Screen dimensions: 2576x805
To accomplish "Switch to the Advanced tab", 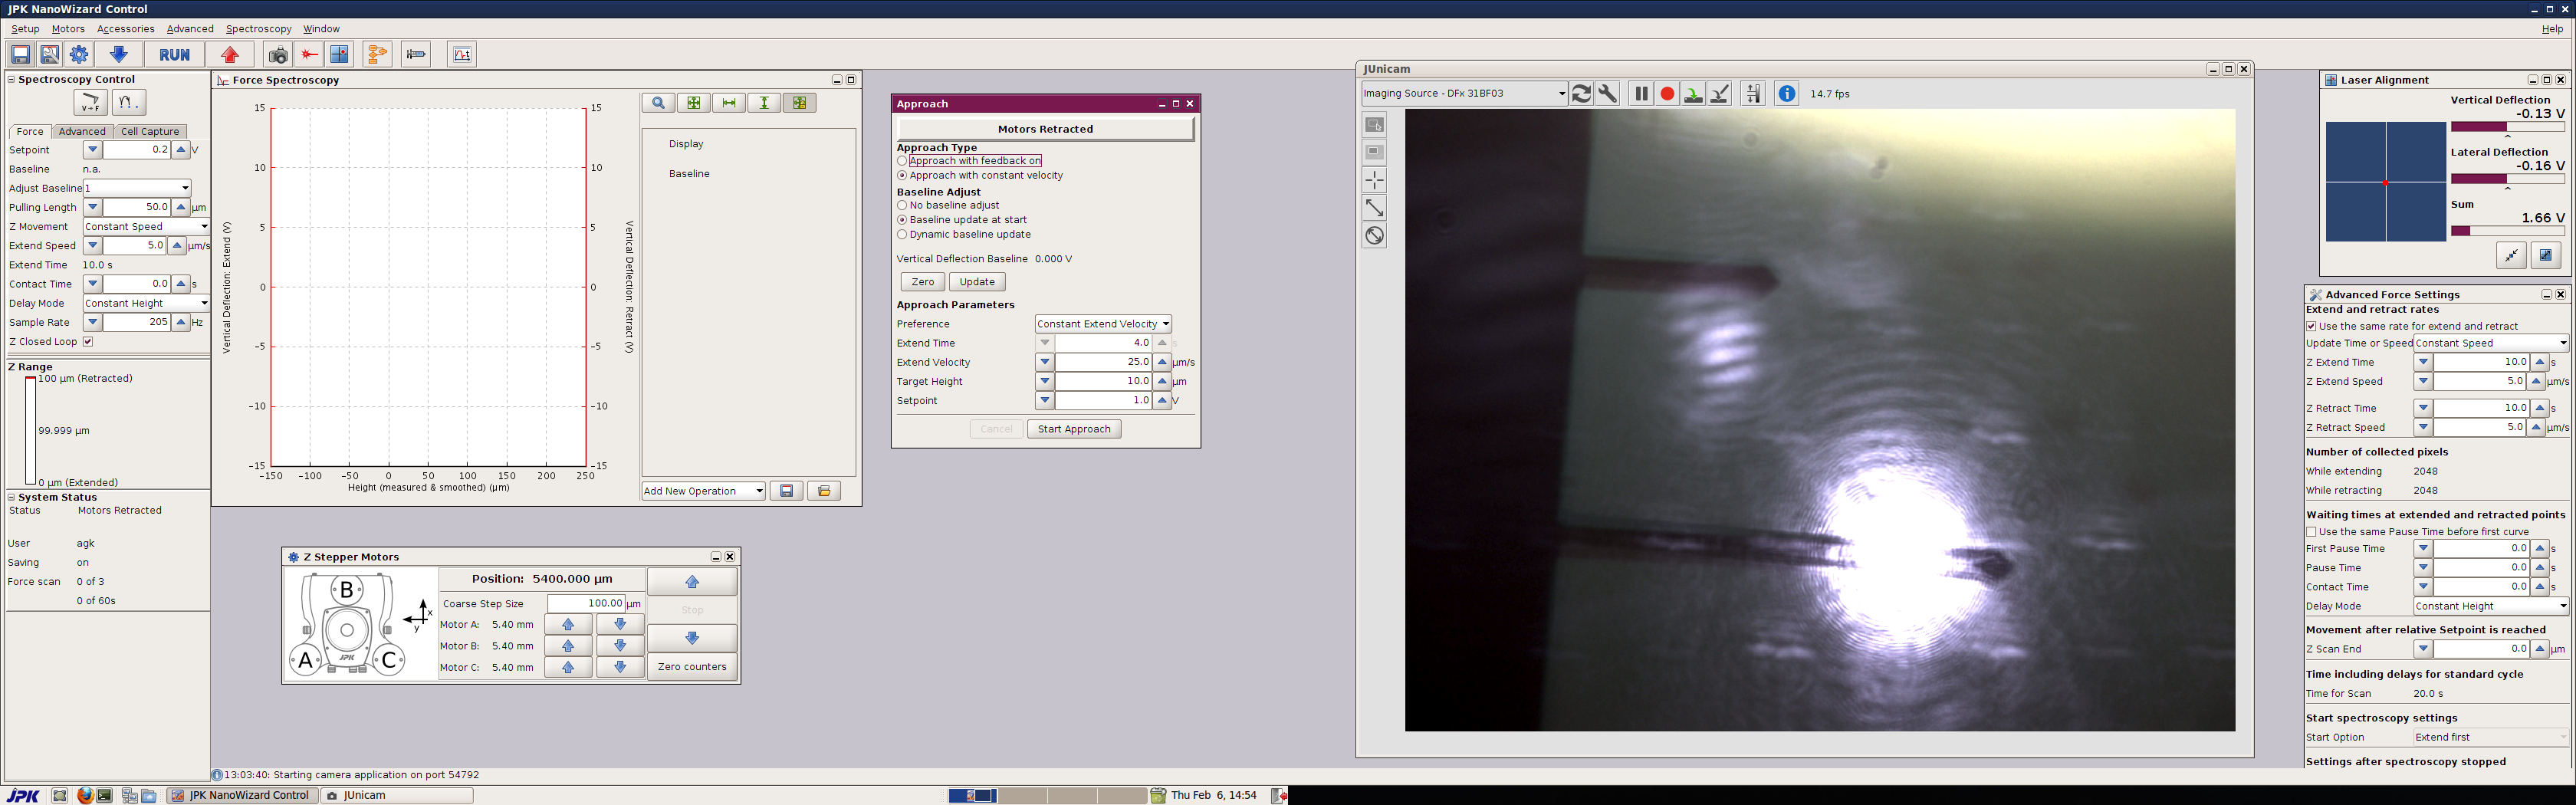I will click(x=82, y=132).
